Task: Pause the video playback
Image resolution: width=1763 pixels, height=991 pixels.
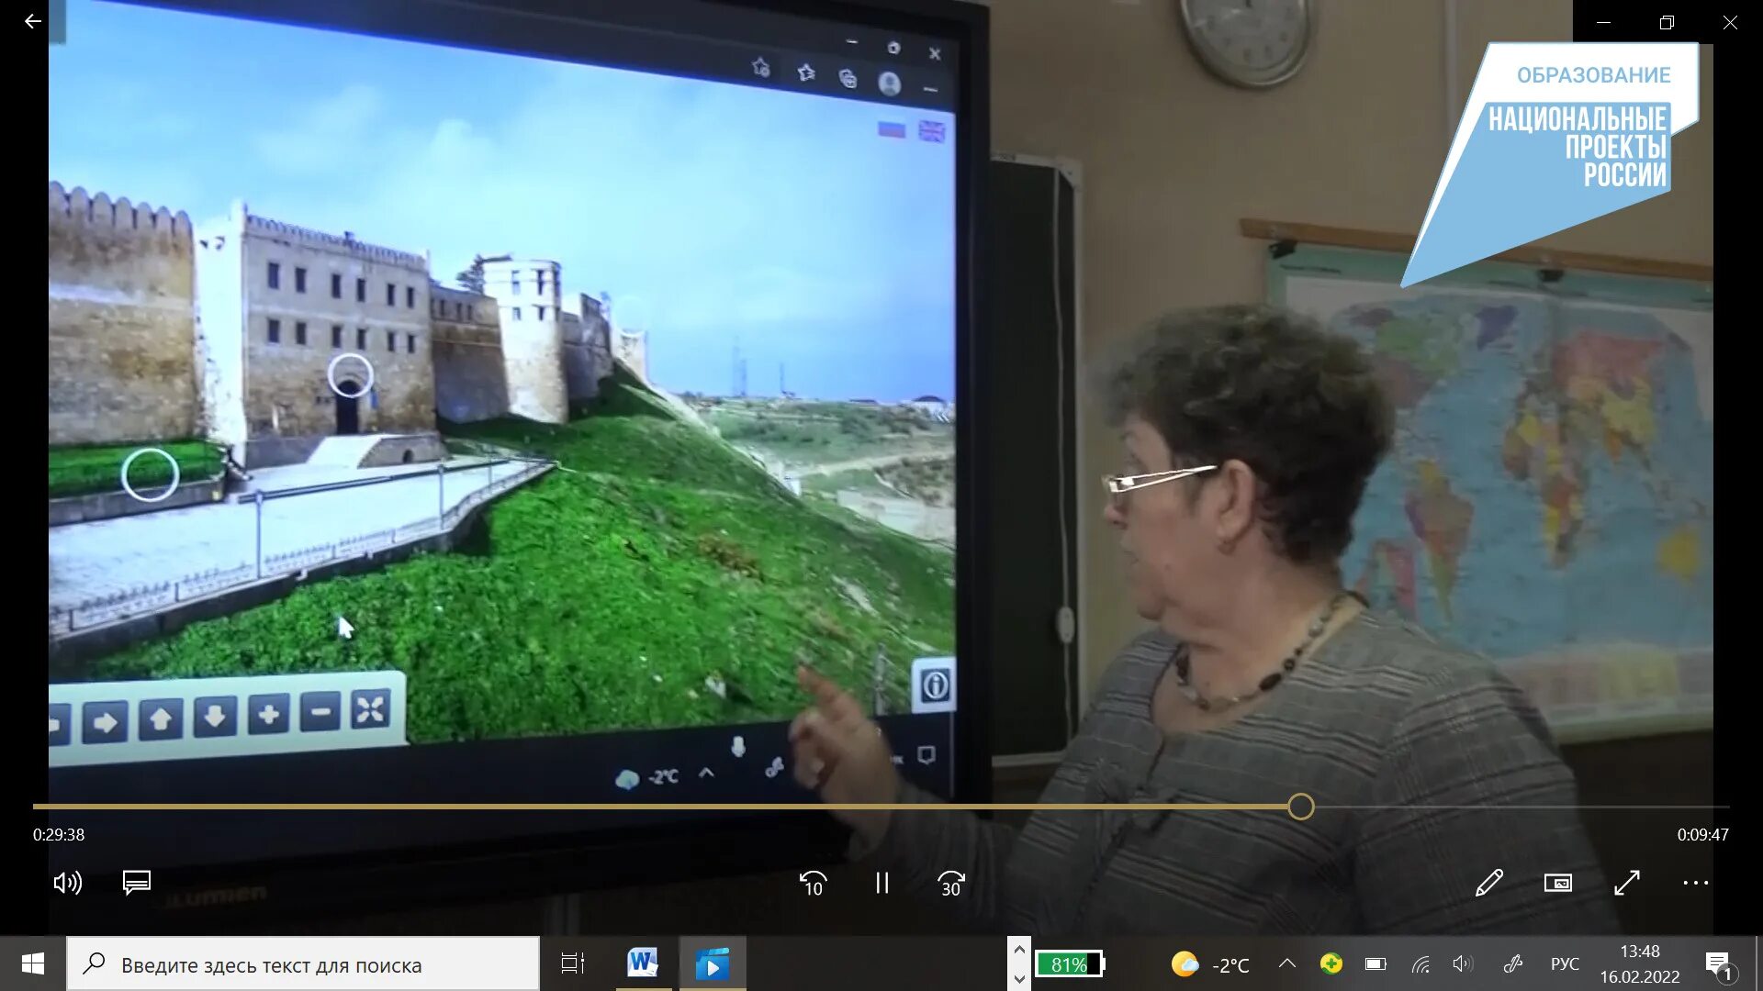Action: [881, 883]
